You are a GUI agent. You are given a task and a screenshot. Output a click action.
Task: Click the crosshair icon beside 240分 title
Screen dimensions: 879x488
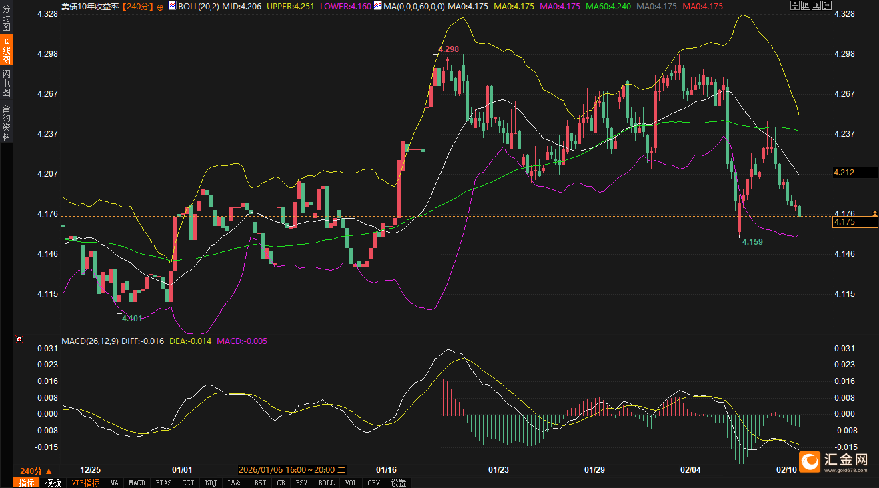point(160,6)
